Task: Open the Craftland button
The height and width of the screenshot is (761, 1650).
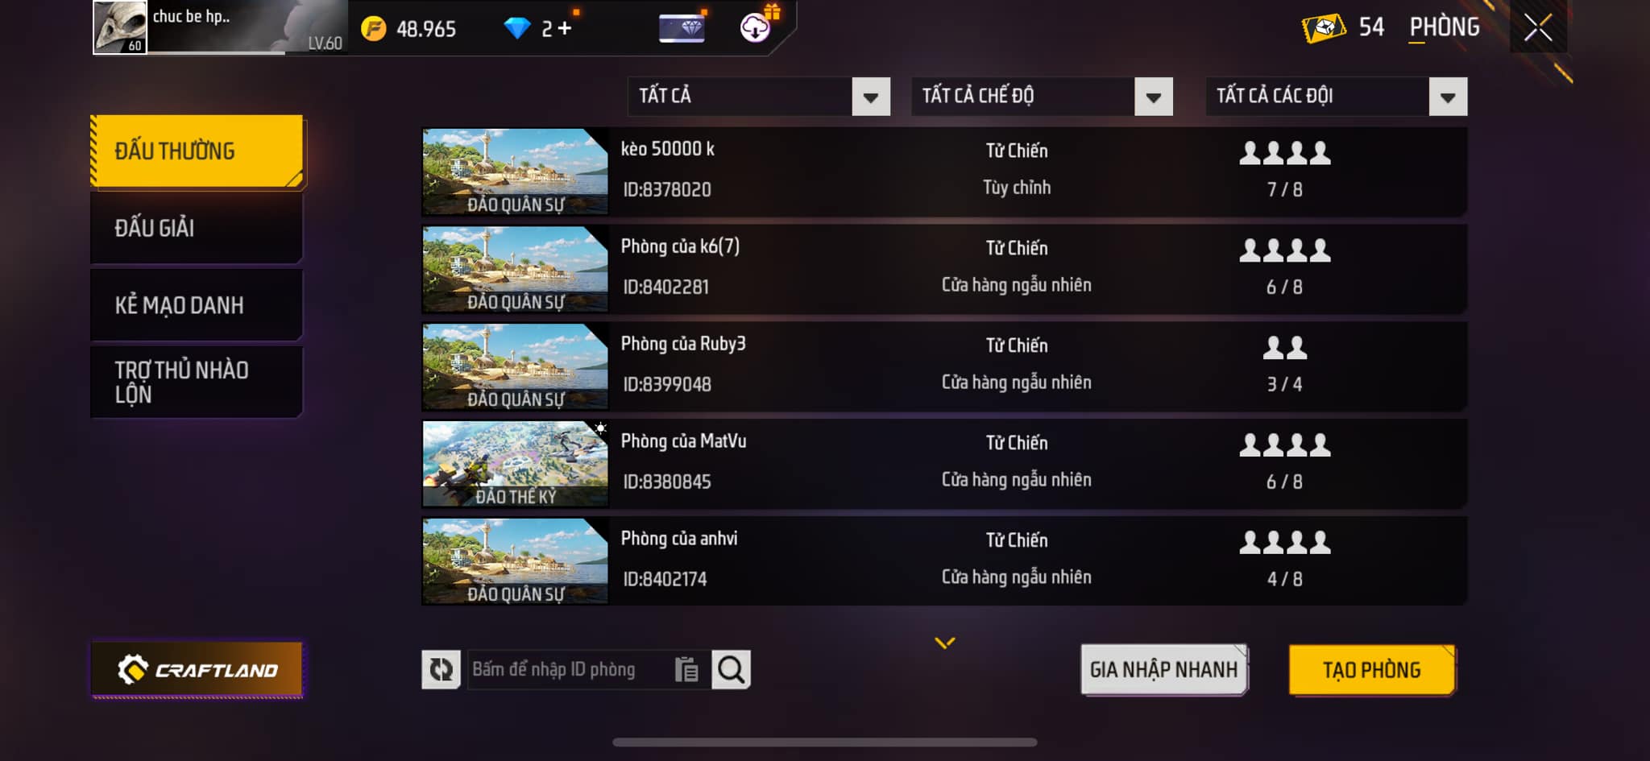Action: point(197,669)
